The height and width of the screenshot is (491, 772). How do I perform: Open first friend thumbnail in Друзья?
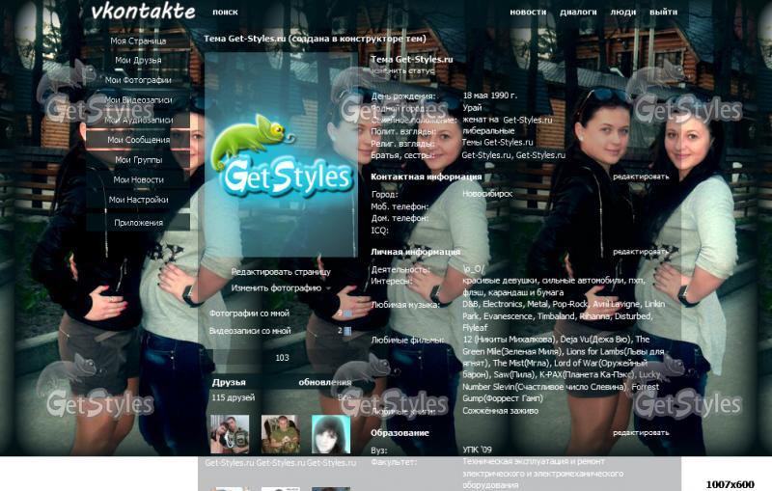(x=230, y=434)
